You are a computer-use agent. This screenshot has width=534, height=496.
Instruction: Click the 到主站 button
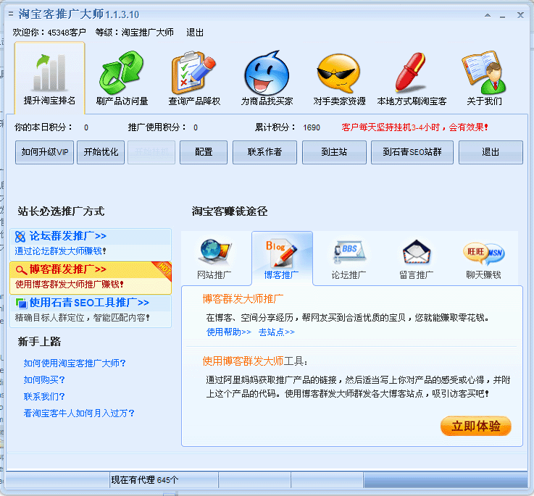pos(334,152)
